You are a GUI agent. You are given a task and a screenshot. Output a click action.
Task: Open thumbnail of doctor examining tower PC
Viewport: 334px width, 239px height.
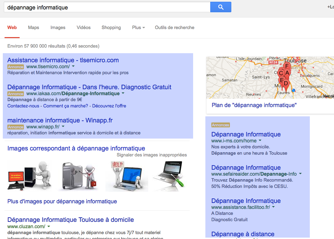pos(79,176)
